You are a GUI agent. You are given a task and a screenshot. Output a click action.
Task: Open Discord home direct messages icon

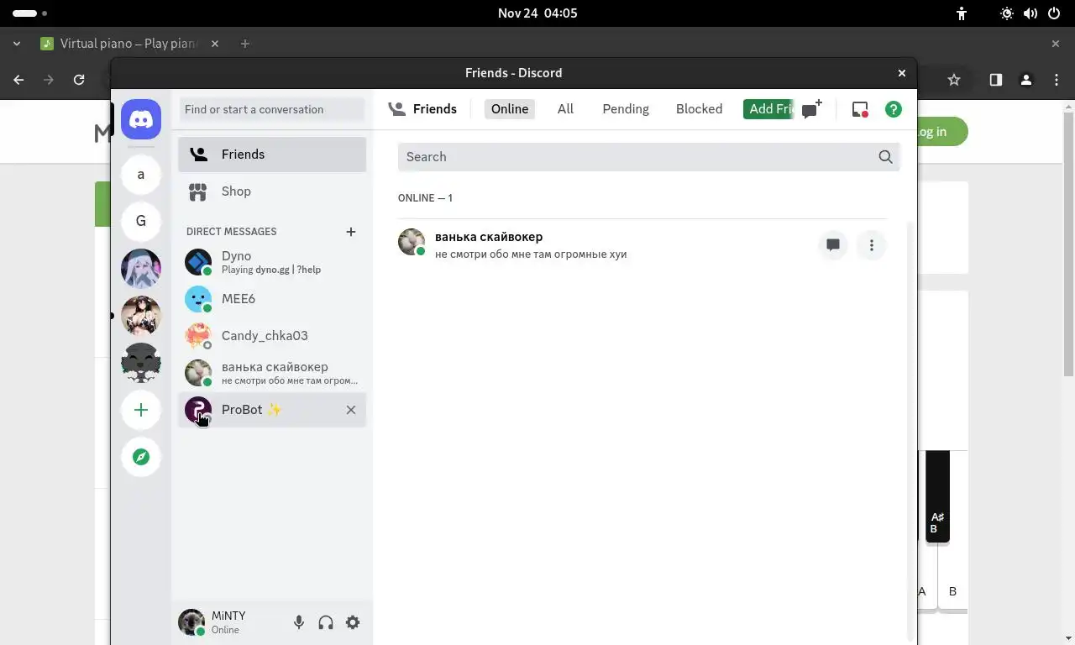[141, 120]
